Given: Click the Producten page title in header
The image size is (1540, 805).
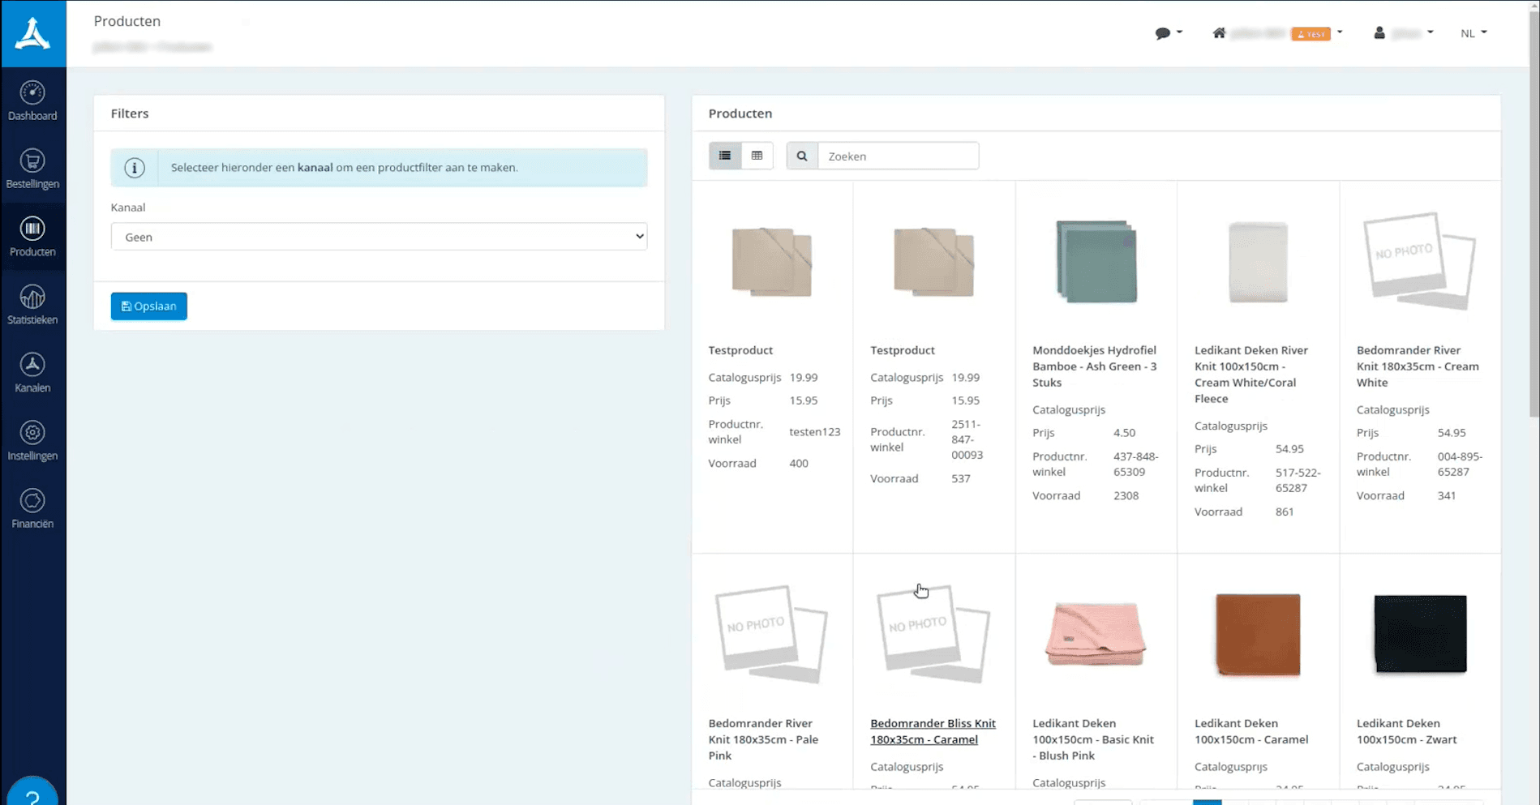Looking at the screenshot, I should point(127,21).
